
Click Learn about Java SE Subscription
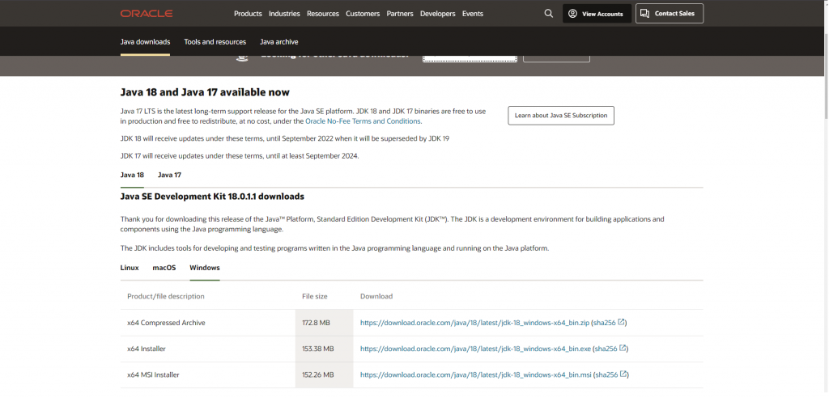tap(561, 115)
